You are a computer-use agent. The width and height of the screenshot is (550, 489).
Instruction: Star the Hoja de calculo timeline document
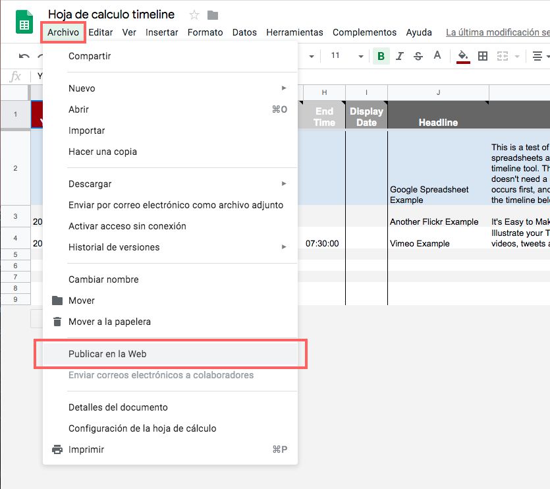coord(194,15)
